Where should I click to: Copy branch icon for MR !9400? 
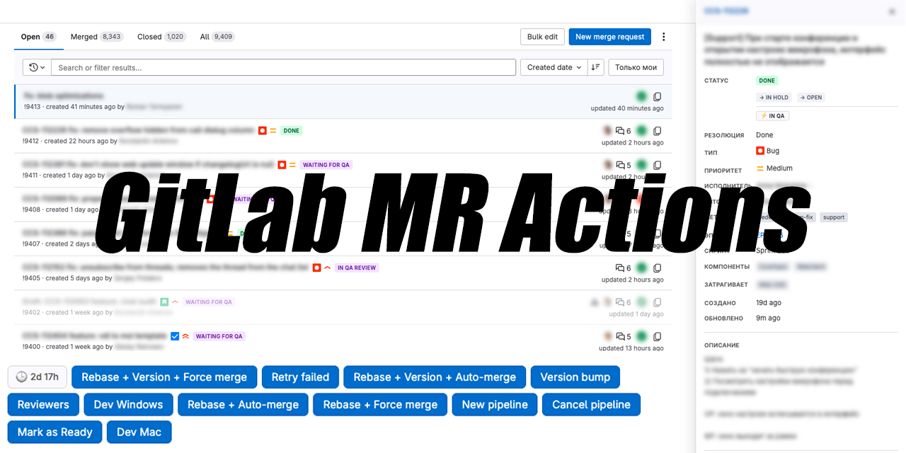(658, 337)
